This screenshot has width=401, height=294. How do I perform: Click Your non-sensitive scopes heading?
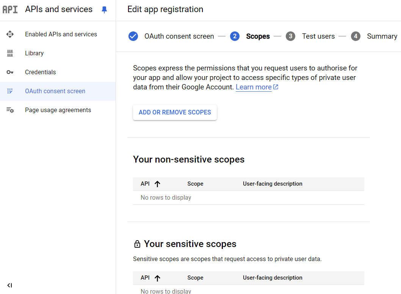(x=189, y=160)
